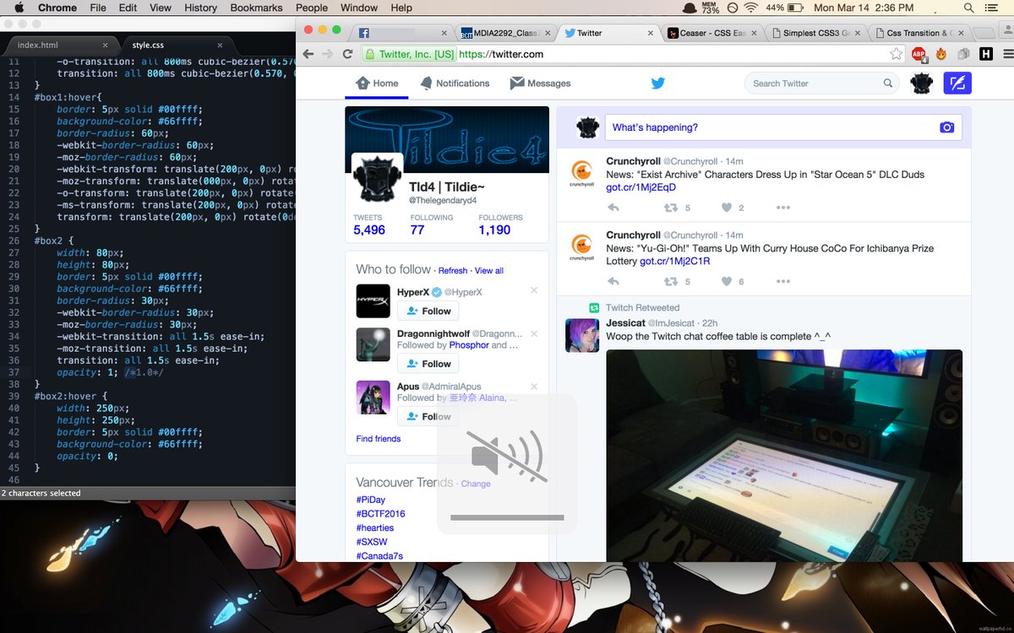Click the Chrome address bar URL
The width and height of the screenshot is (1014, 633).
pos(502,54)
